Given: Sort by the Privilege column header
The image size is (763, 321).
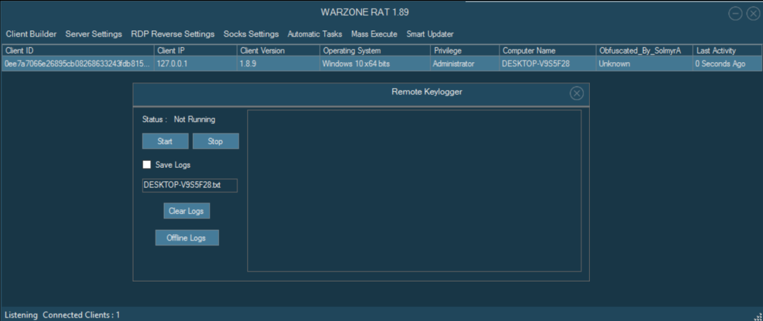Looking at the screenshot, I should tap(465, 51).
